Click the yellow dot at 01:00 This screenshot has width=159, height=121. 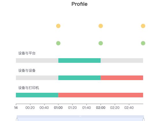pyautogui.click(x=58, y=26)
